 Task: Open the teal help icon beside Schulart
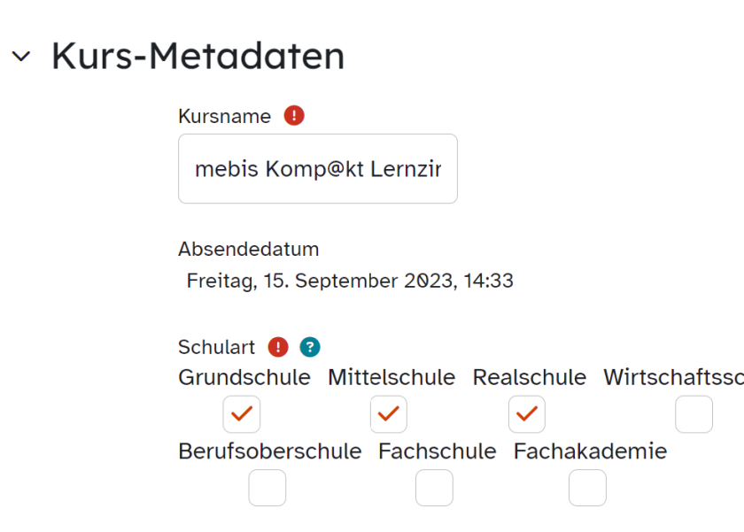click(x=310, y=347)
